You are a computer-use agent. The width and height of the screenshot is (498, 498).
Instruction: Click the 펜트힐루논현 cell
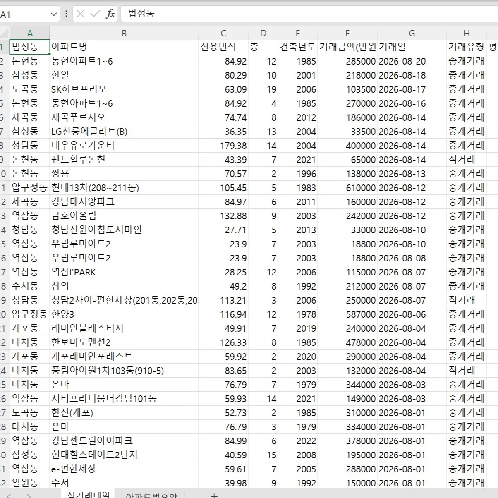pos(124,160)
